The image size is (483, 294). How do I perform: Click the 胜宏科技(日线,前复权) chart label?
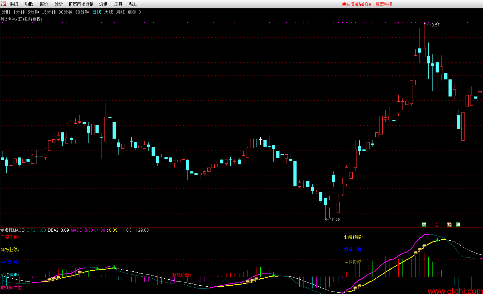(x=21, y=19)
